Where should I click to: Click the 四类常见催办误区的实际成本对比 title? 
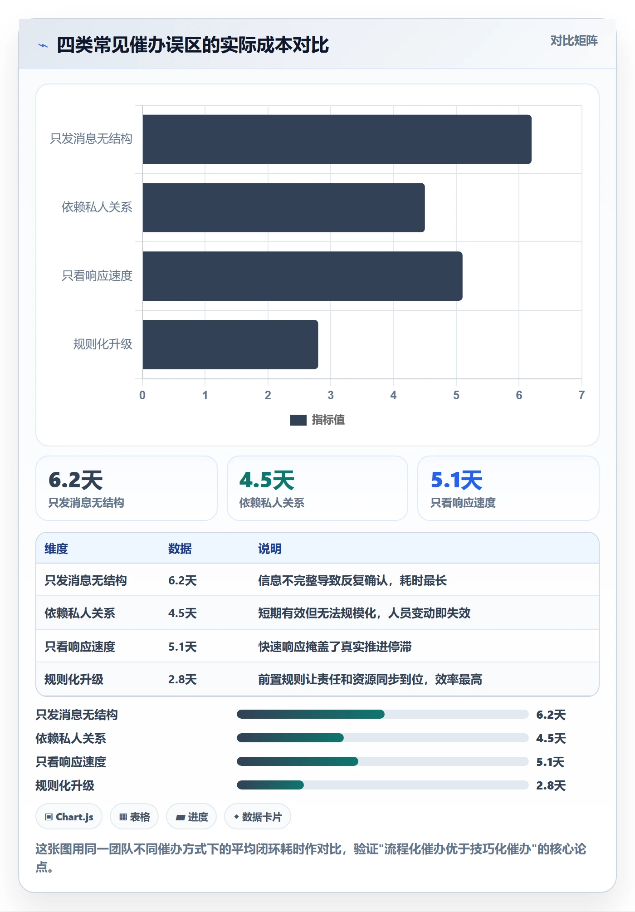coord(192,45)
